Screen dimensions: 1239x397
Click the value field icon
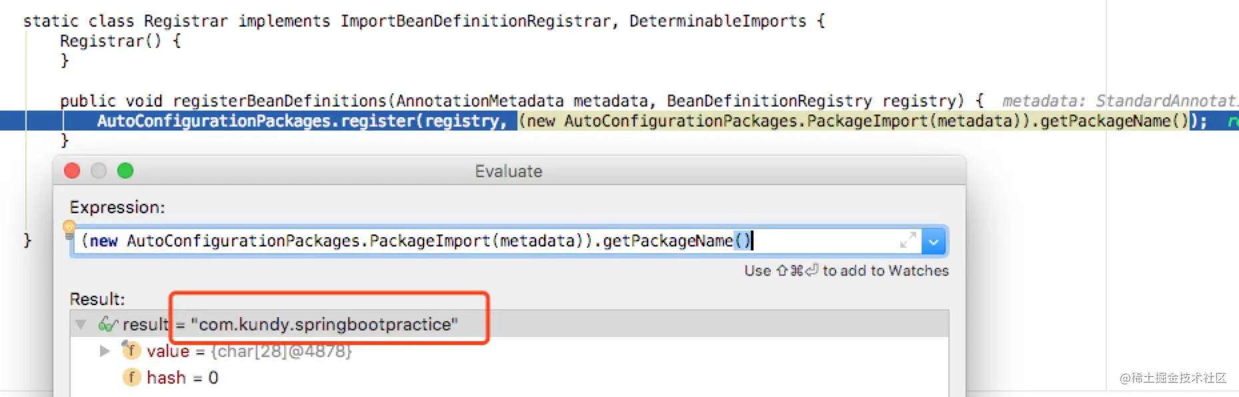(131, 350)
